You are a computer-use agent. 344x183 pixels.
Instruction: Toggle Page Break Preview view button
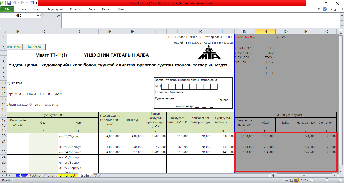(296, 180)
